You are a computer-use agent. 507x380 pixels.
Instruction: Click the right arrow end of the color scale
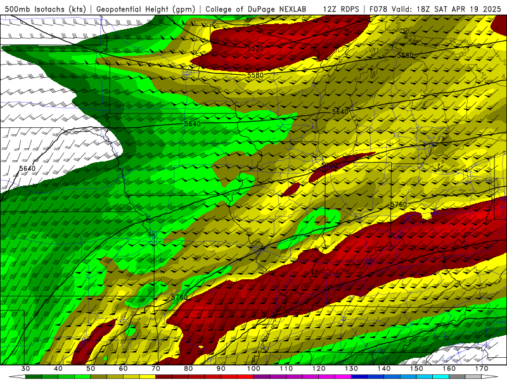490,377
